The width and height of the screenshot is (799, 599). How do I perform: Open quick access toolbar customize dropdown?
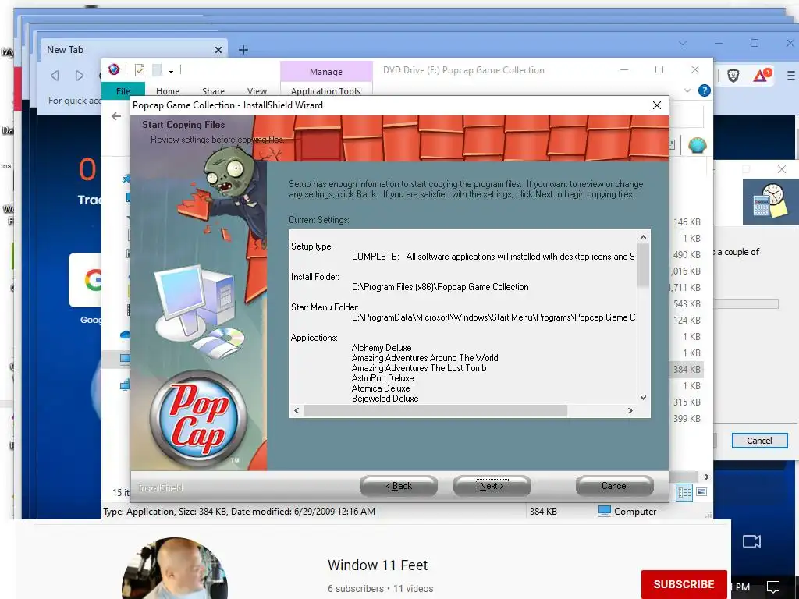click(x=171, y=71)
